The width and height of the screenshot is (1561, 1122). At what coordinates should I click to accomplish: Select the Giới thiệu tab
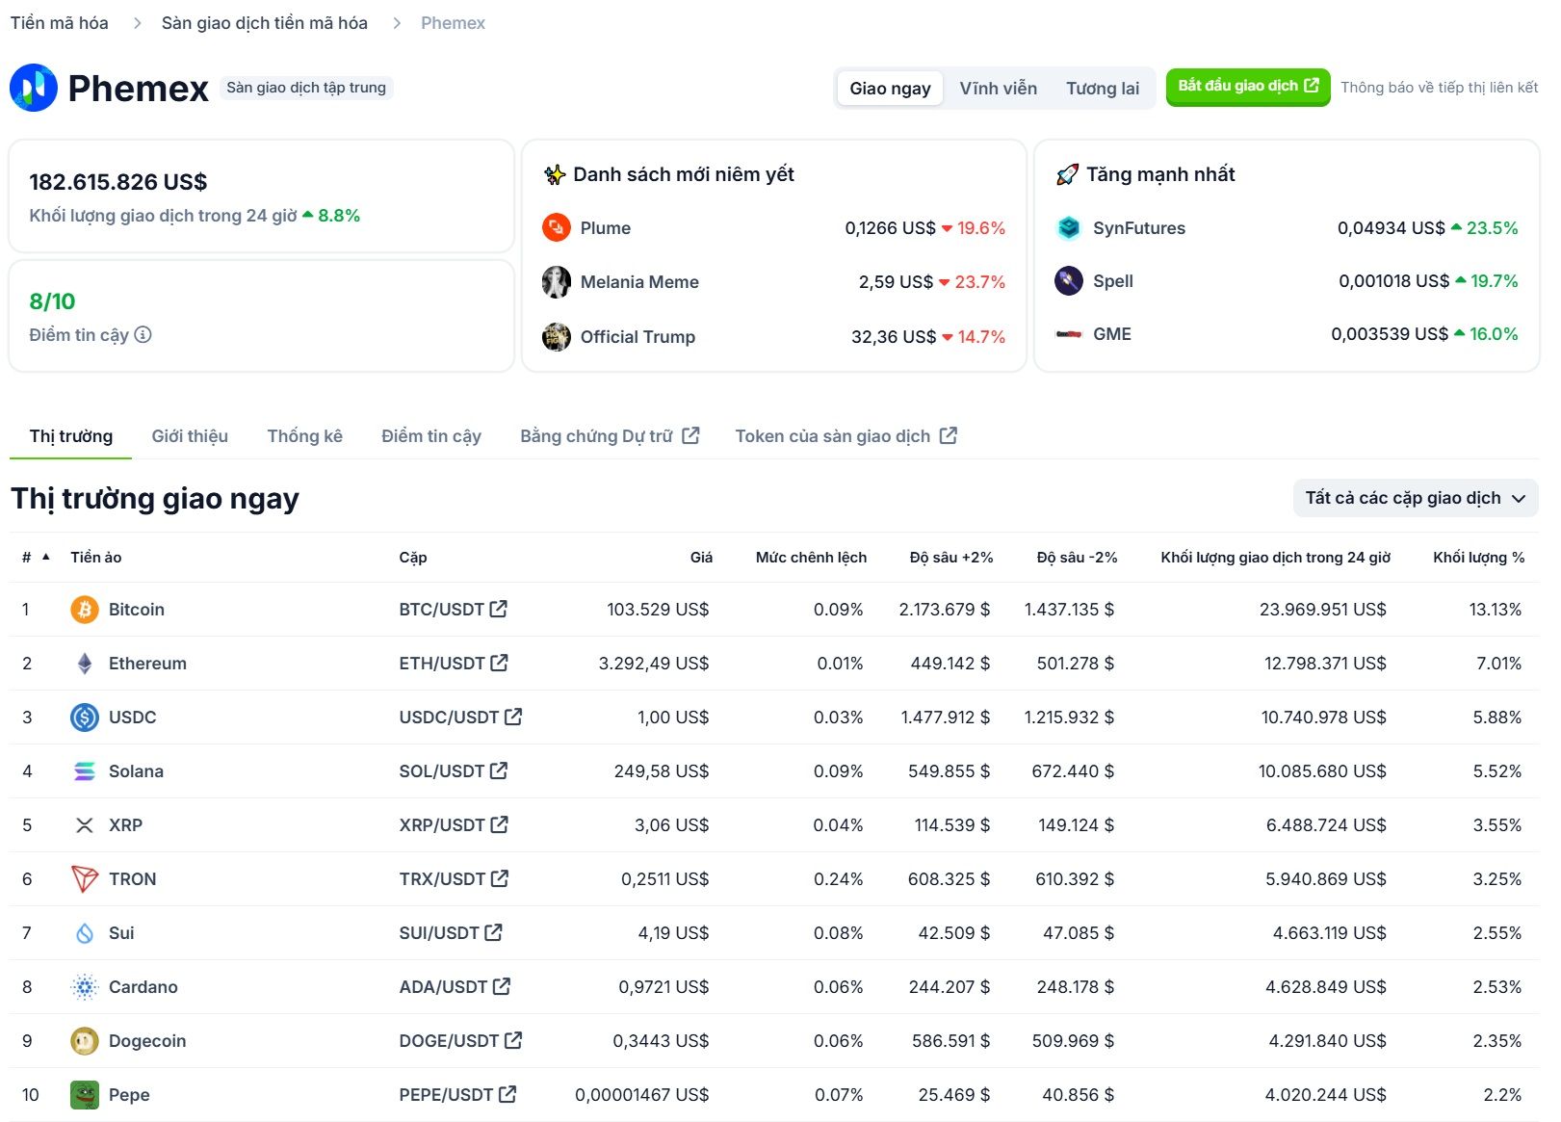click(x=190, y=436)
